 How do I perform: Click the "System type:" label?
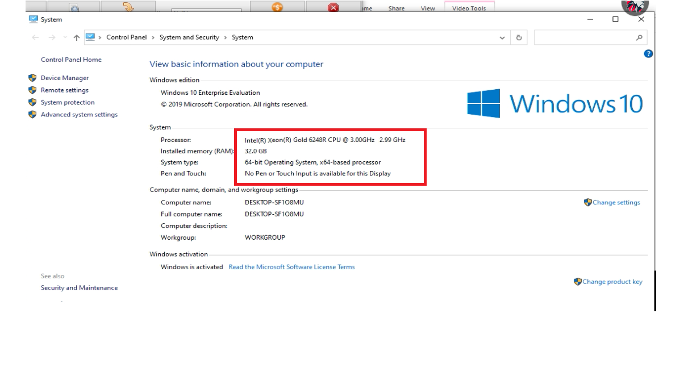click(180, 162)
